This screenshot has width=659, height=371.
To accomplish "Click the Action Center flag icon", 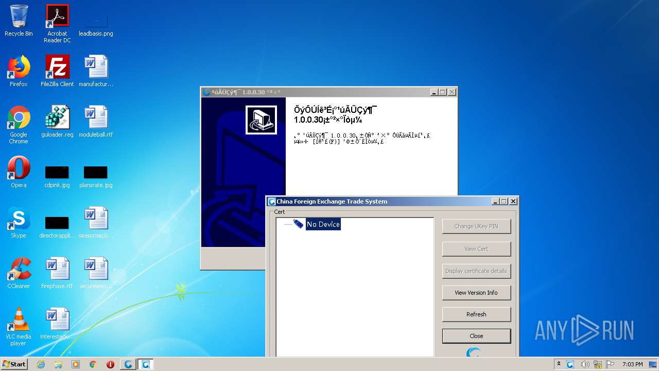I will pyautogui.click(x=611, y=364).
